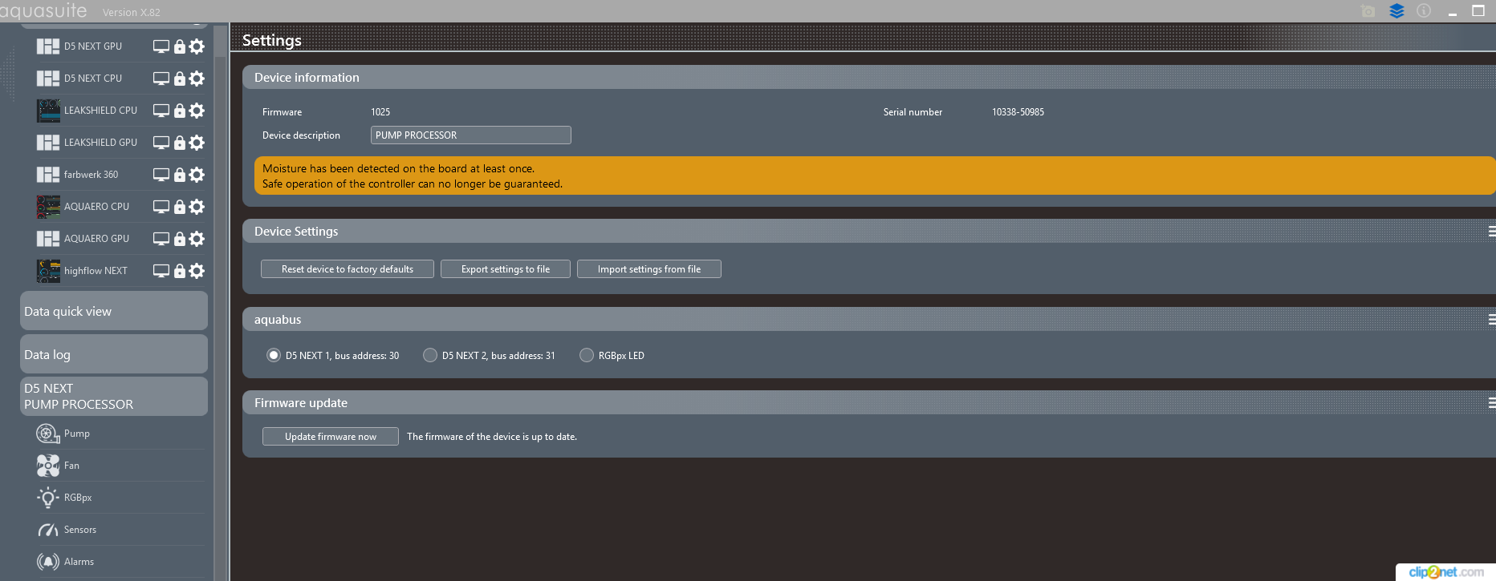Open the Device Settings section menu icon

pos(1491,231)
